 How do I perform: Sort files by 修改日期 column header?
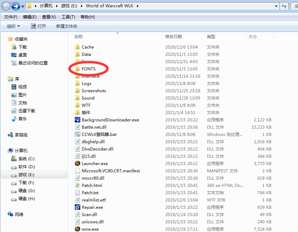click(174, 36)
